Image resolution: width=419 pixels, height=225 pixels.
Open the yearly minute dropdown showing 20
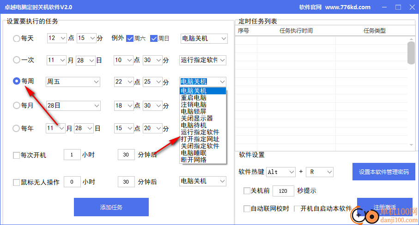[152, 128]
